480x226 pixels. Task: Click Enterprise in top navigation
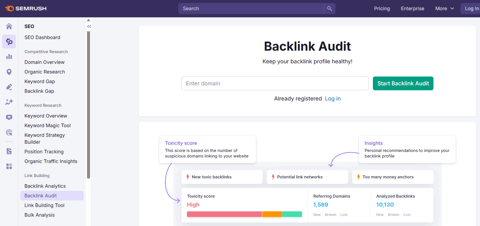(x=413, y=9)
